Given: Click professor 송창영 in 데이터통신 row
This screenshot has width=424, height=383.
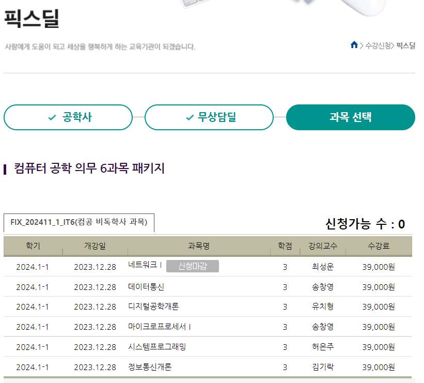Looking at the screenshot, I should click(x=323, y=287).
